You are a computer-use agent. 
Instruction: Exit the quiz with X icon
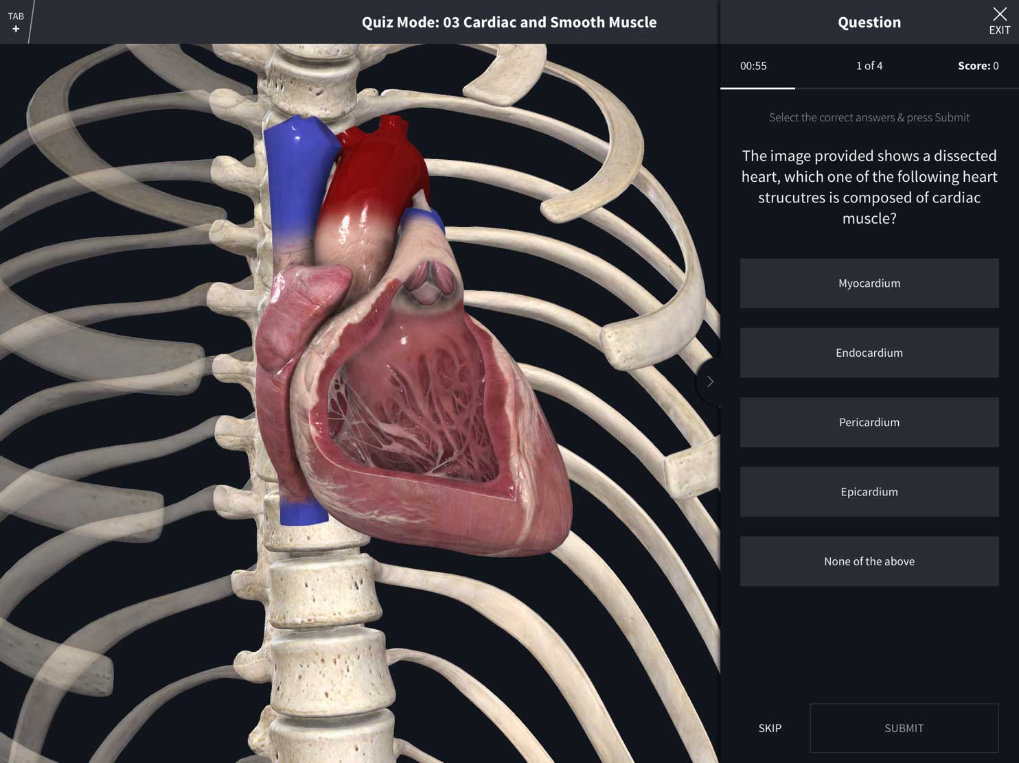[x=999, y=21]
